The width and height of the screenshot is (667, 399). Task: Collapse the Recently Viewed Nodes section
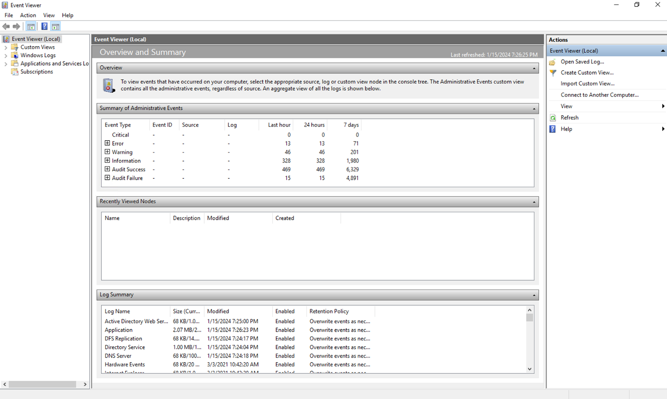tap(534, 202)
